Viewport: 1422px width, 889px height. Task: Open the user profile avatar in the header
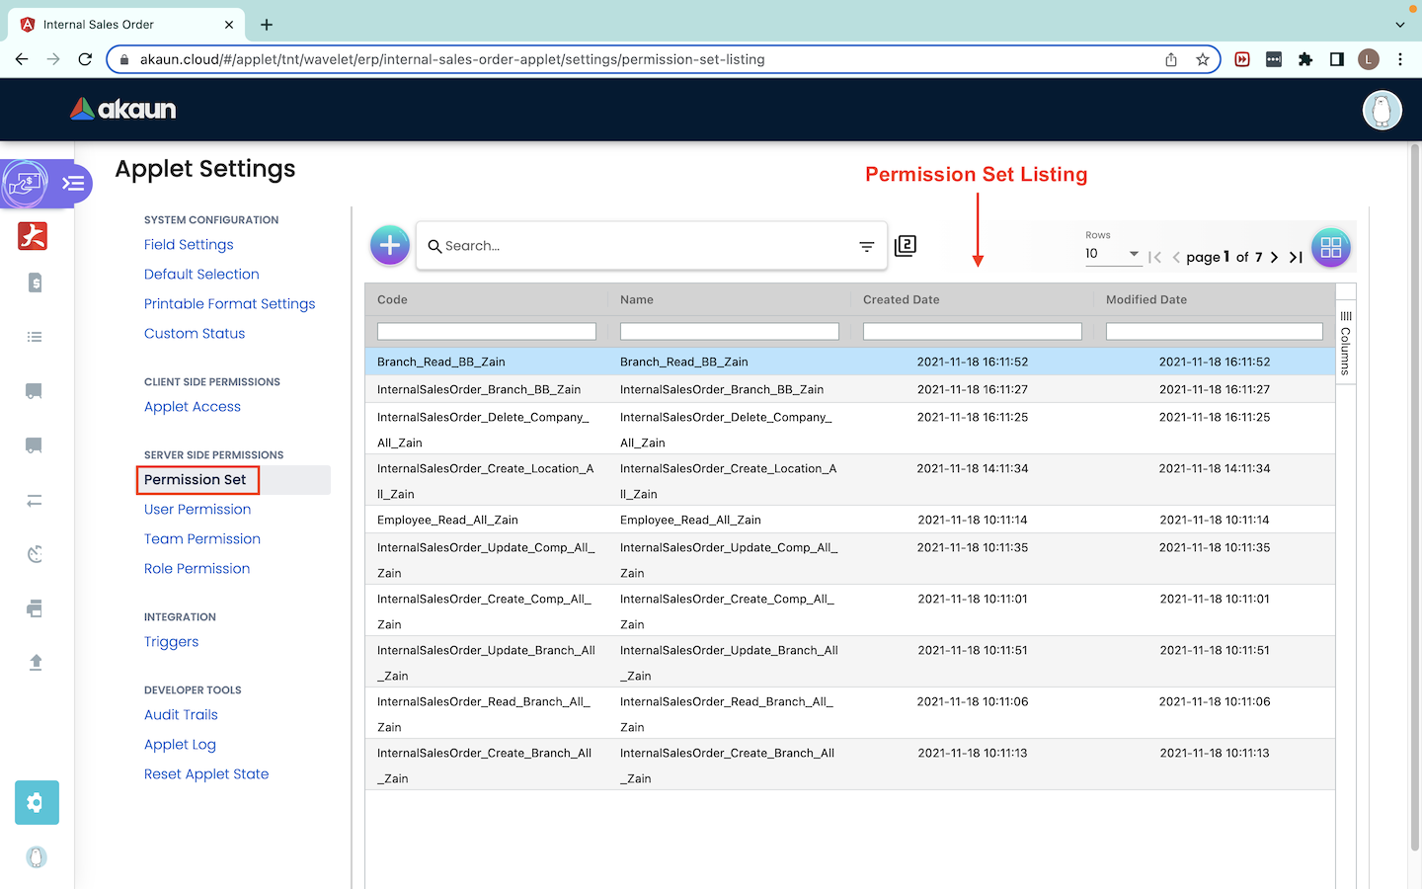[x=1382, y=110]
